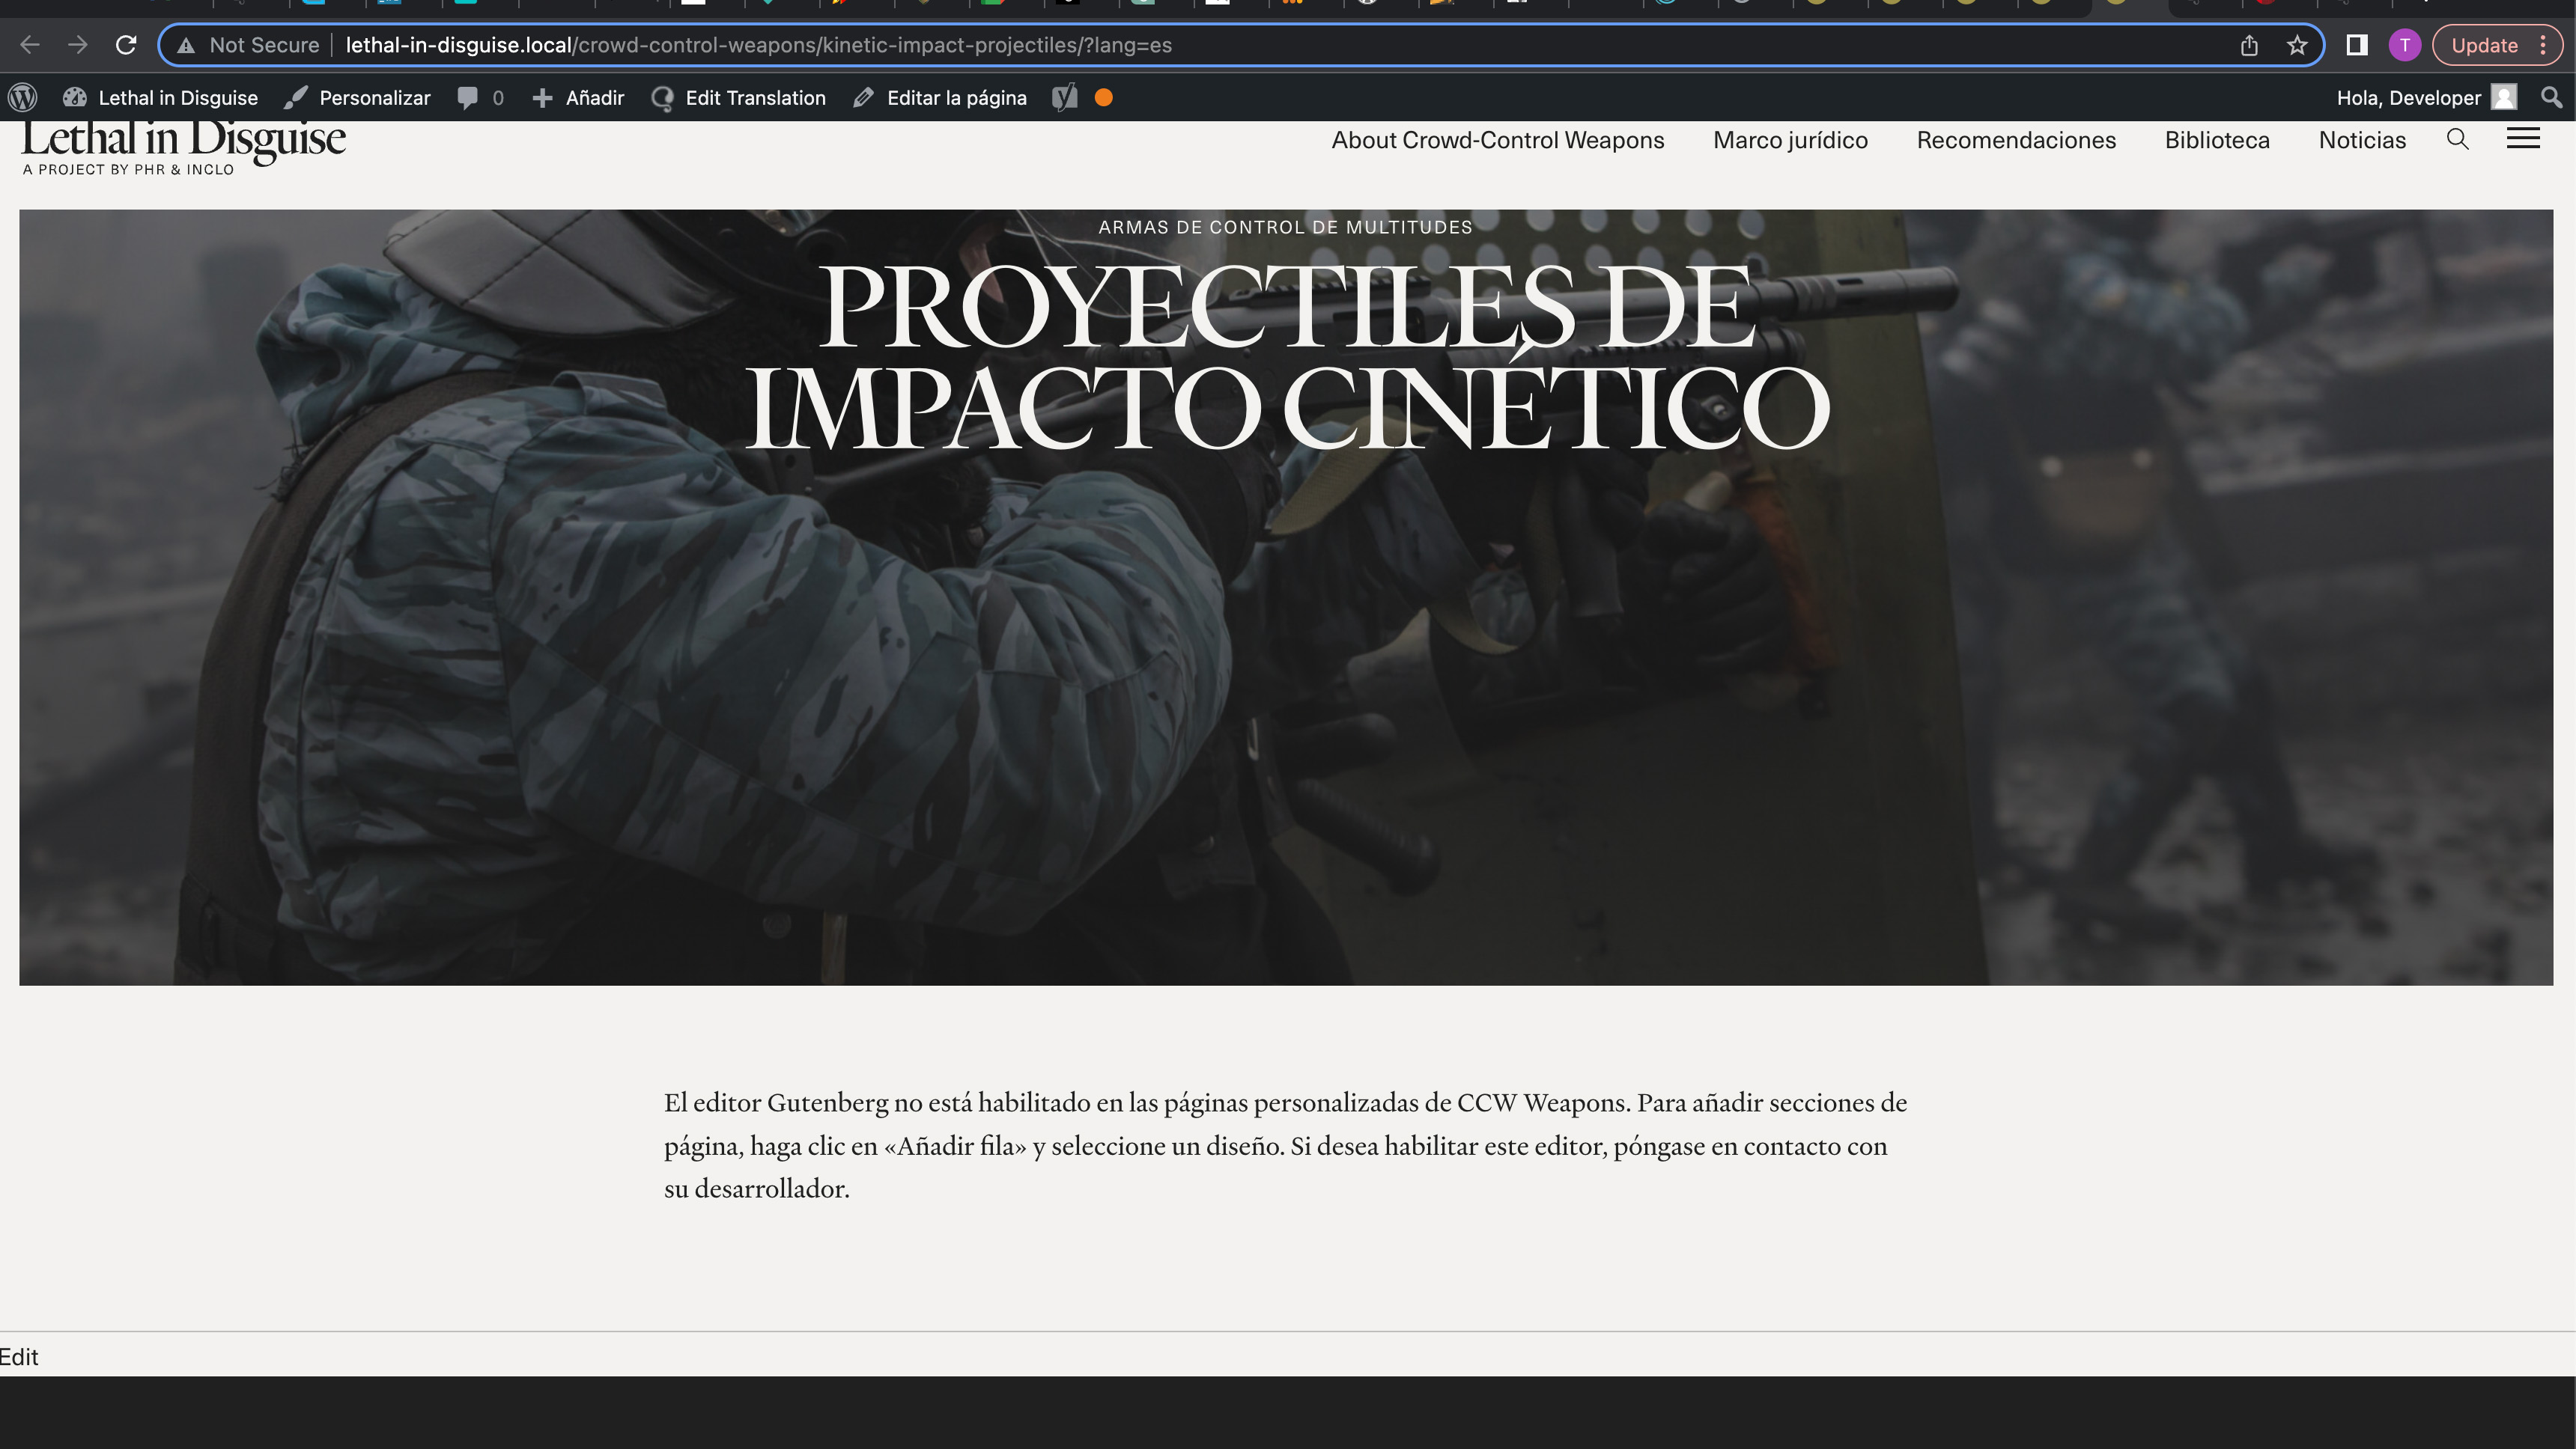This screenshot has height=1449, width=2576.
Task: Go to Recomendaciones page
Action: [2016, 140]
